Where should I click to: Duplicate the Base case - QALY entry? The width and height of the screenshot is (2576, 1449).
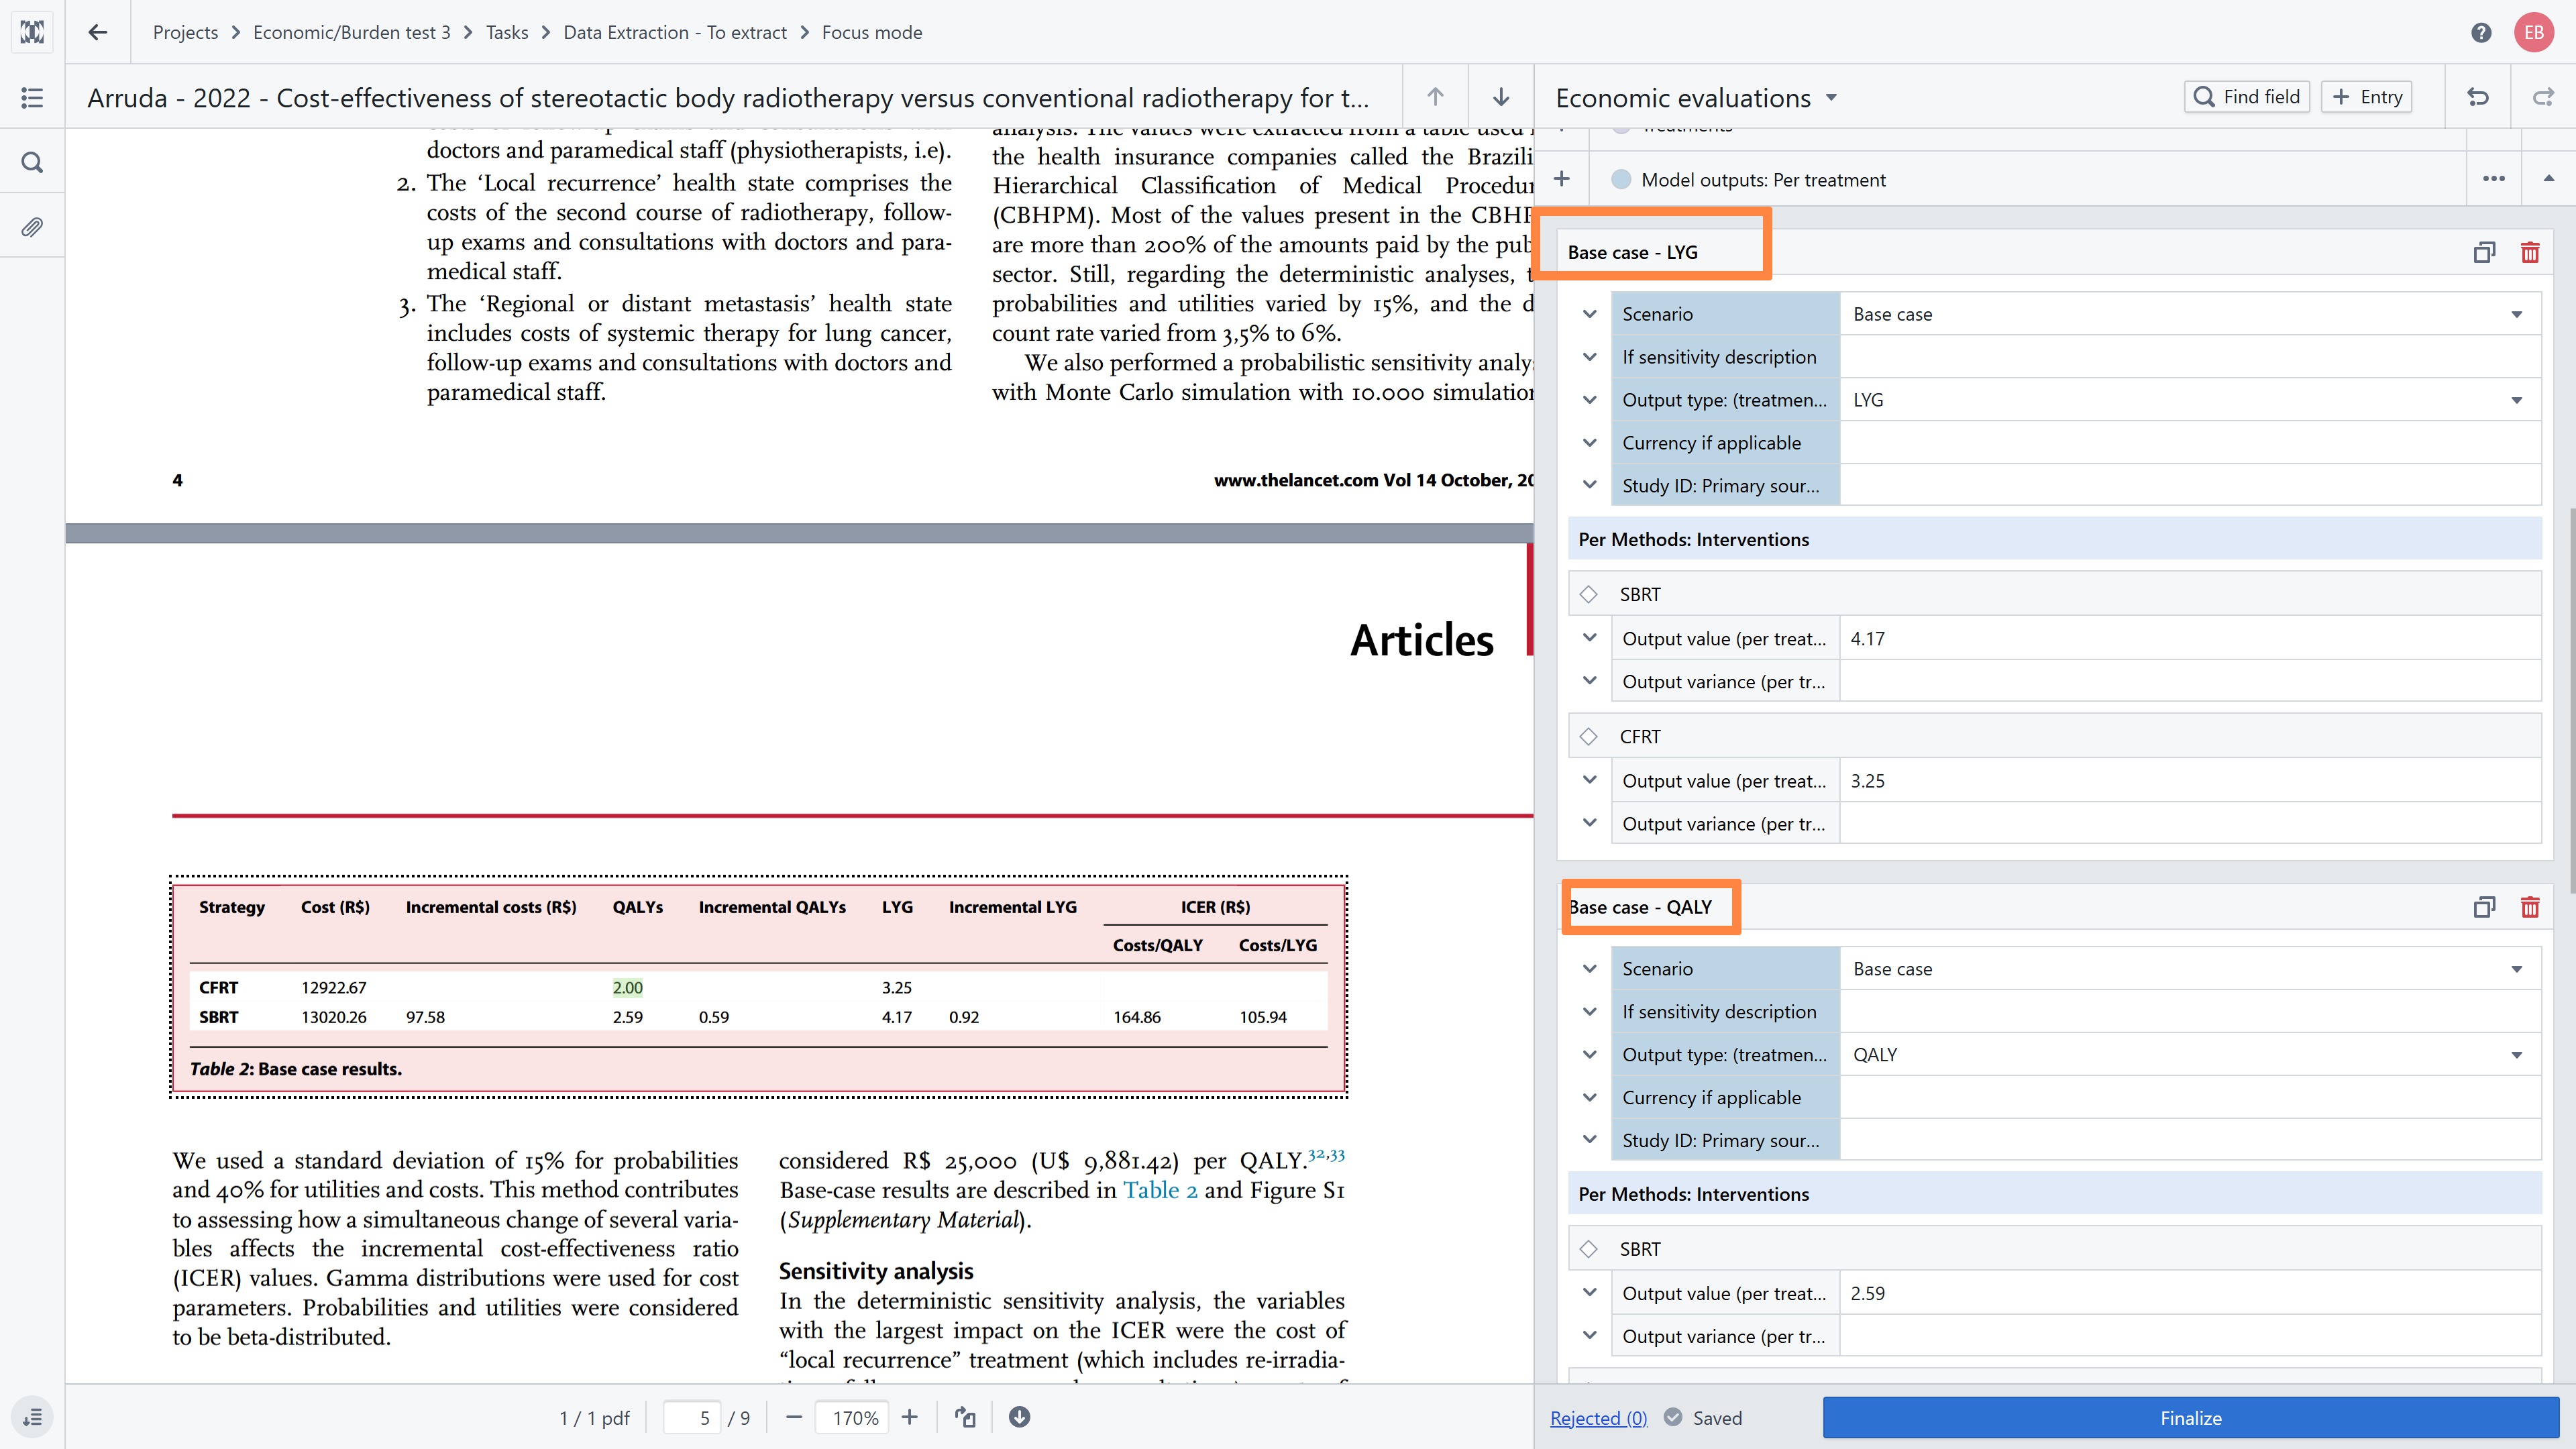(x=2484, y=907)
